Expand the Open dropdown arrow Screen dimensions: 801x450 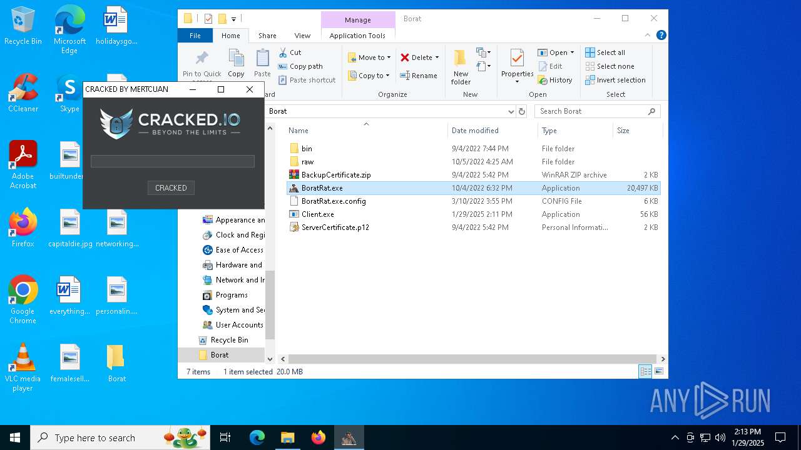[572, 52]
